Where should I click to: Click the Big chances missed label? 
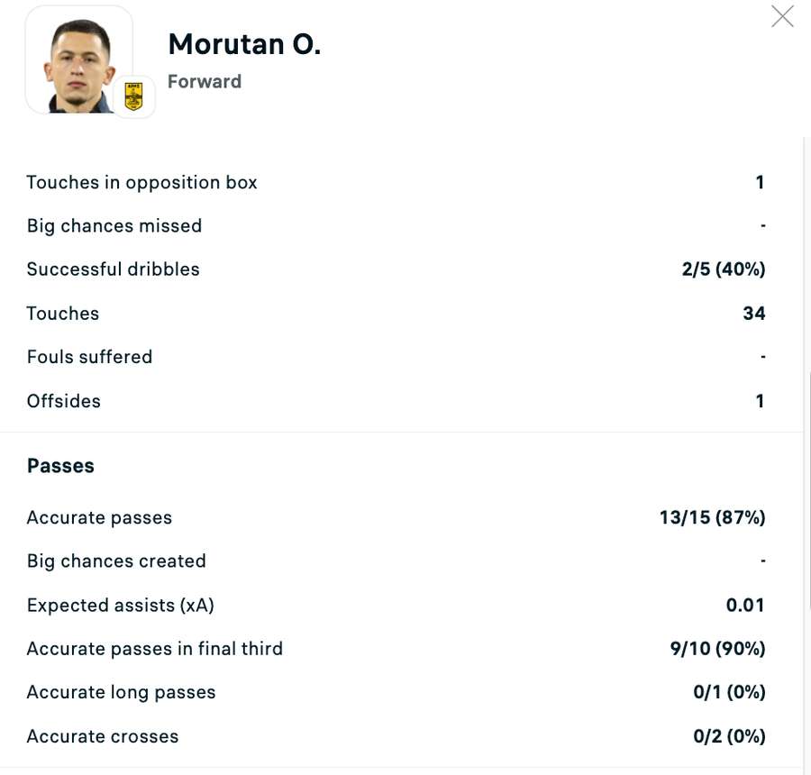tap(114, 225)
